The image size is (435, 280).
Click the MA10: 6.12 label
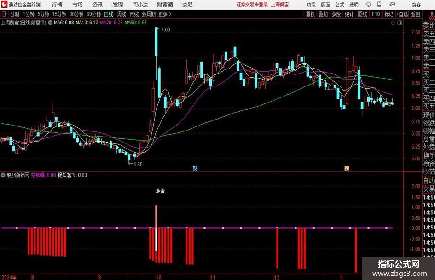click(87, 23)
